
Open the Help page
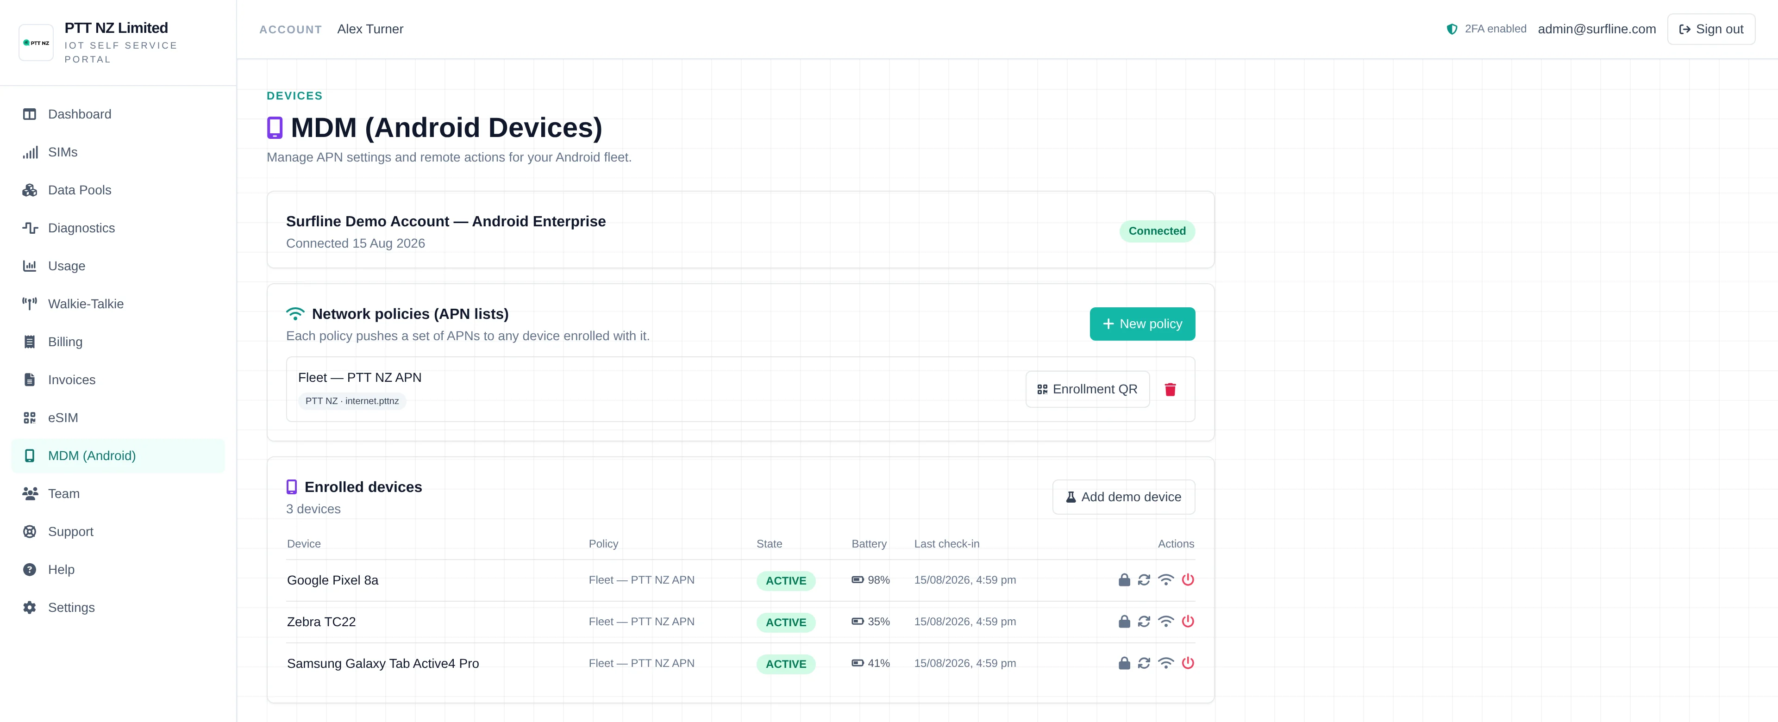pyautogui.click(x=118, y=569)
